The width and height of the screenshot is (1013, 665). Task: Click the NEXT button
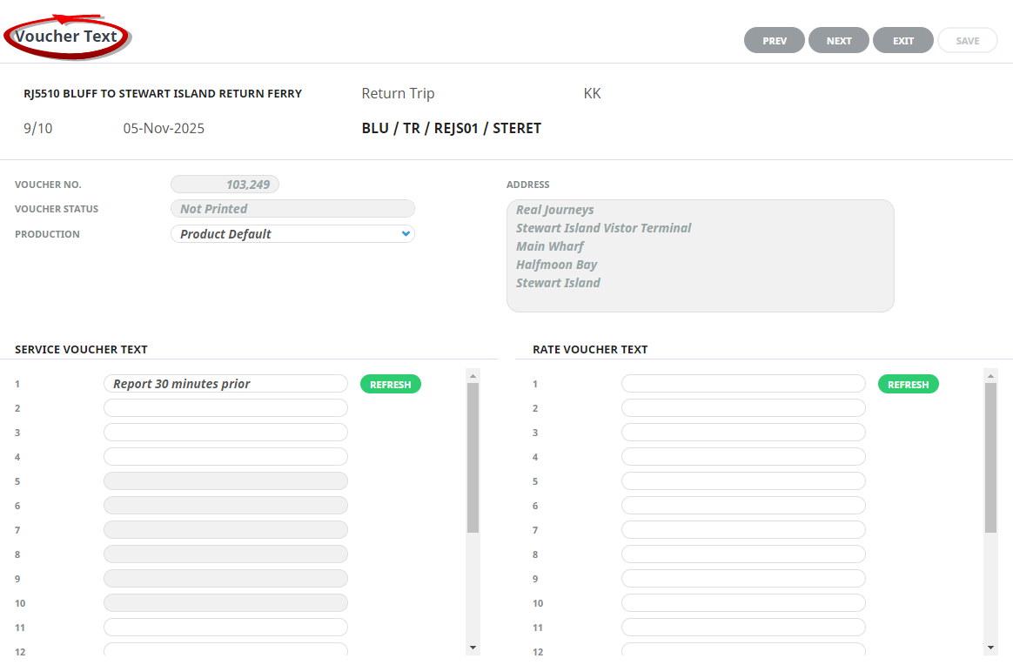[838, 41]
